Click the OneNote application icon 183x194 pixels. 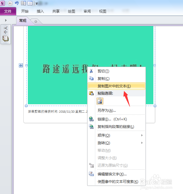(2, 3)
